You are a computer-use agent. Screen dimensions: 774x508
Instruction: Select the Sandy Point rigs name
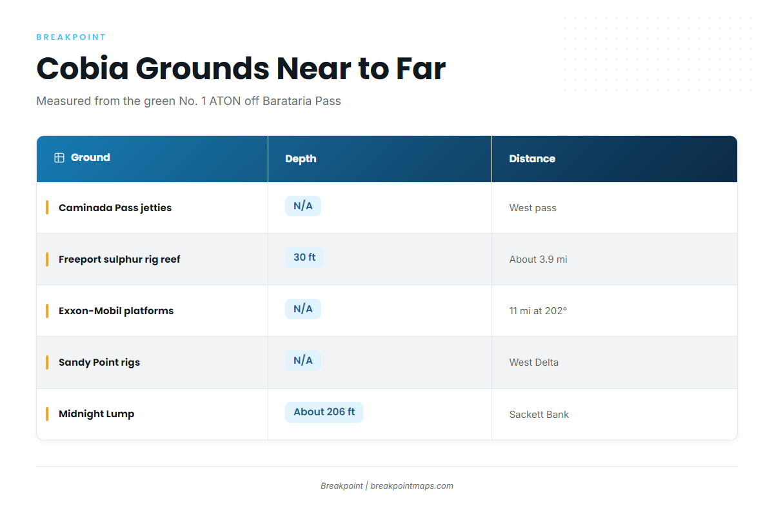99,362
